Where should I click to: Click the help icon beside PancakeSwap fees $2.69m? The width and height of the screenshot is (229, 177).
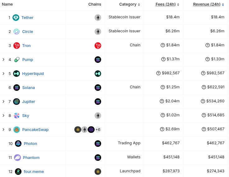click(x=162, y=129)
